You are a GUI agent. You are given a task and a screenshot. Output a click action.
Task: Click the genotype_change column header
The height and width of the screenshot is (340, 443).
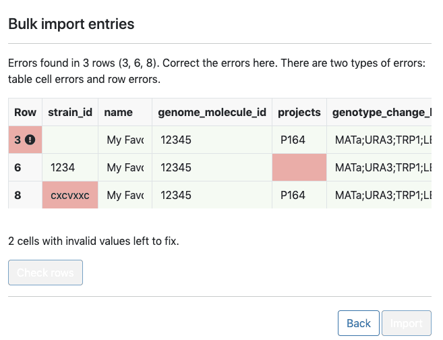coord(381,112)
